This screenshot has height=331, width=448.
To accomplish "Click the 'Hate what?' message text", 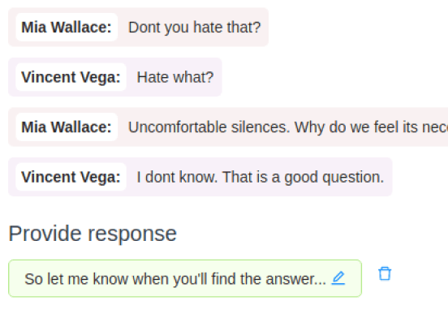I will point(175,77).
